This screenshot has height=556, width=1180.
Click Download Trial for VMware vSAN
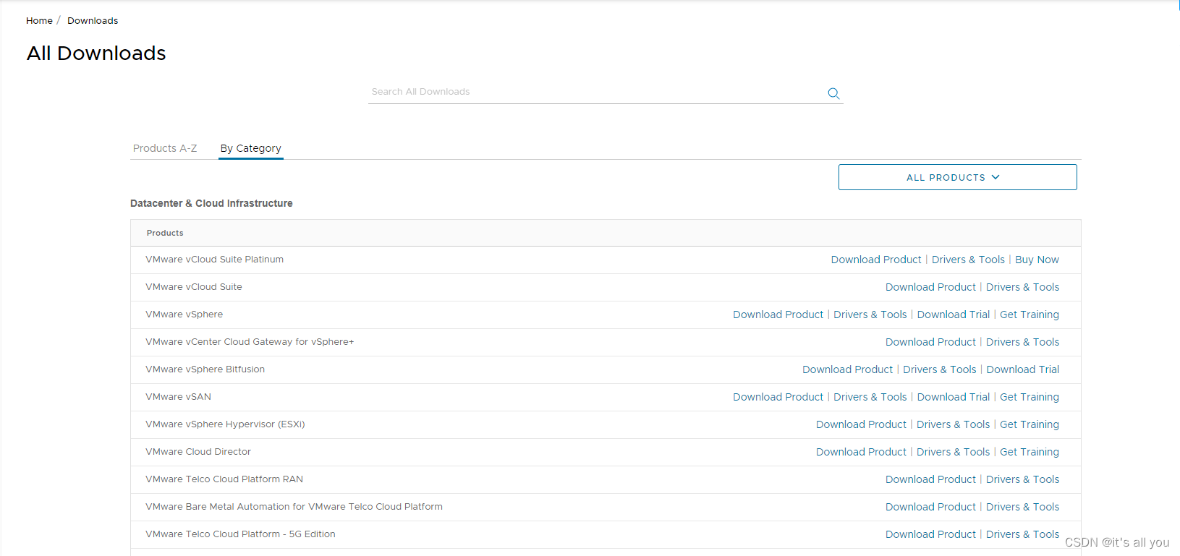tap(953, 397)
